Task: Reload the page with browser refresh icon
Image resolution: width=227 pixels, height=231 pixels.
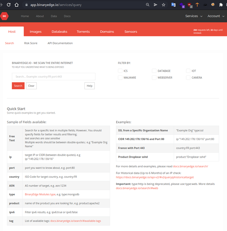Action: tap(9, 5)
